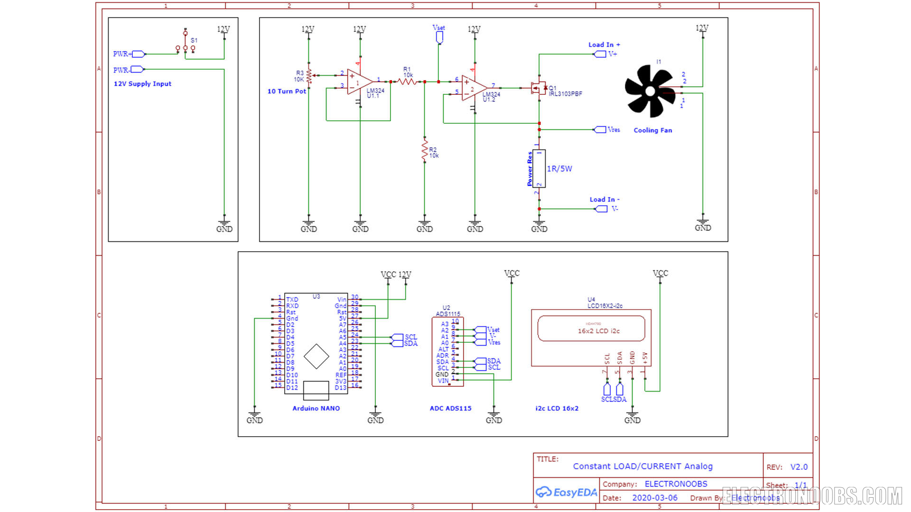Image resolution: width=911 pixels, height=512 pixels.
Task: Click the "ADC ADS115" caption
Action: click(450, 408)
